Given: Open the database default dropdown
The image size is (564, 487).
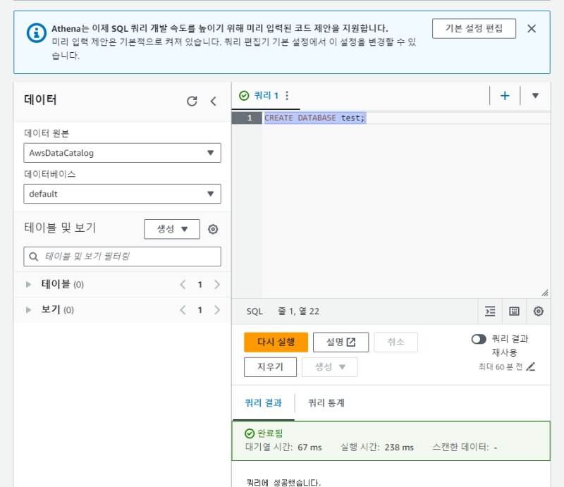Looking at the screenshot, I should 122,194.
